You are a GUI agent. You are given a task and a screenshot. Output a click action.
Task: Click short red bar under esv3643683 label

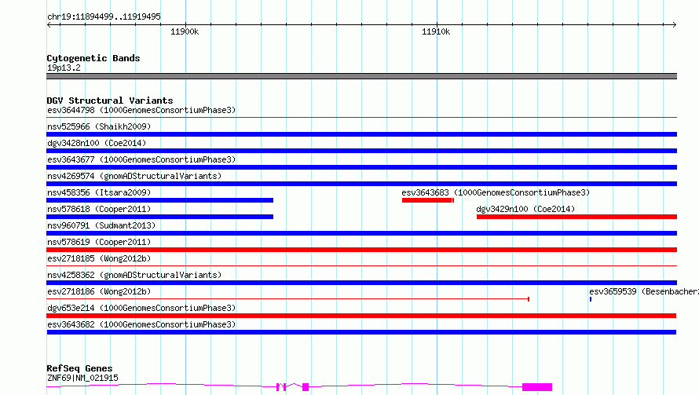tap(428, 200)
